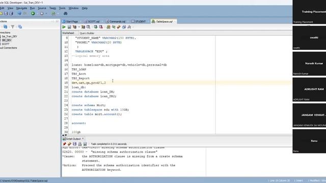The height and width of the screenshot is (183, 326).
Task: Click the SQL Worksheet icon in the main toolbar
Action: 53,14
